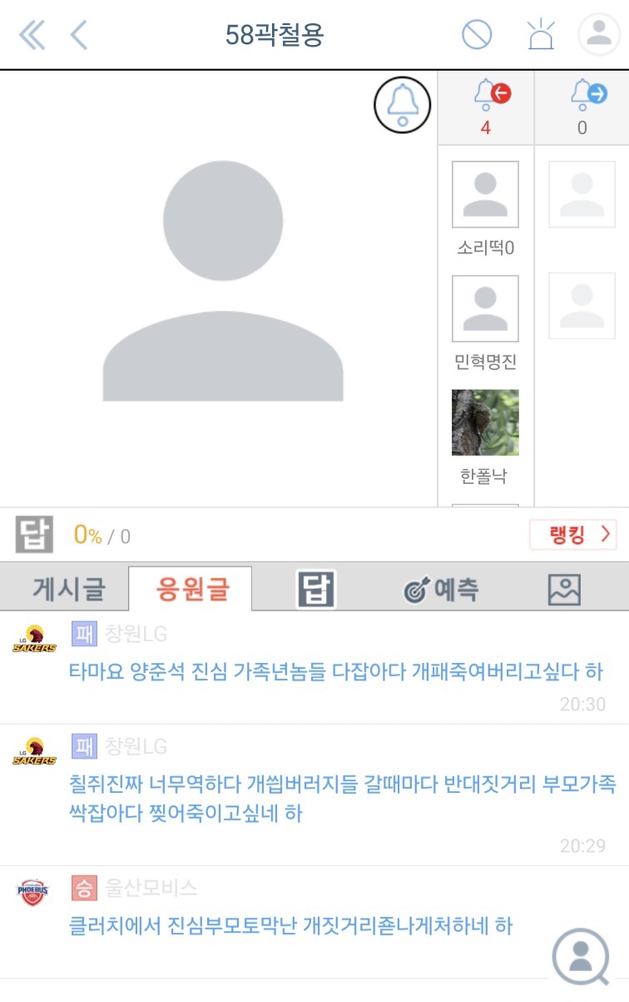
Task: Open my profile icon in the header
Action: 599,35
